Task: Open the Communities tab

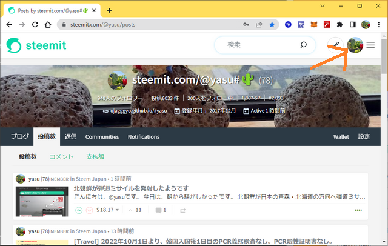Action: [x=102, y=137]
